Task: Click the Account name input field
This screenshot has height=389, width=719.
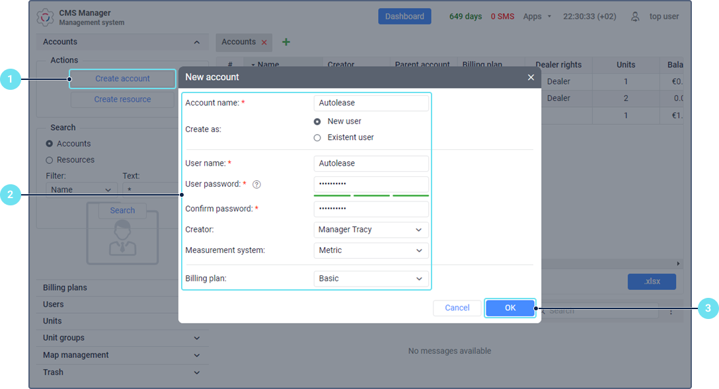Action: pos(371,103)
